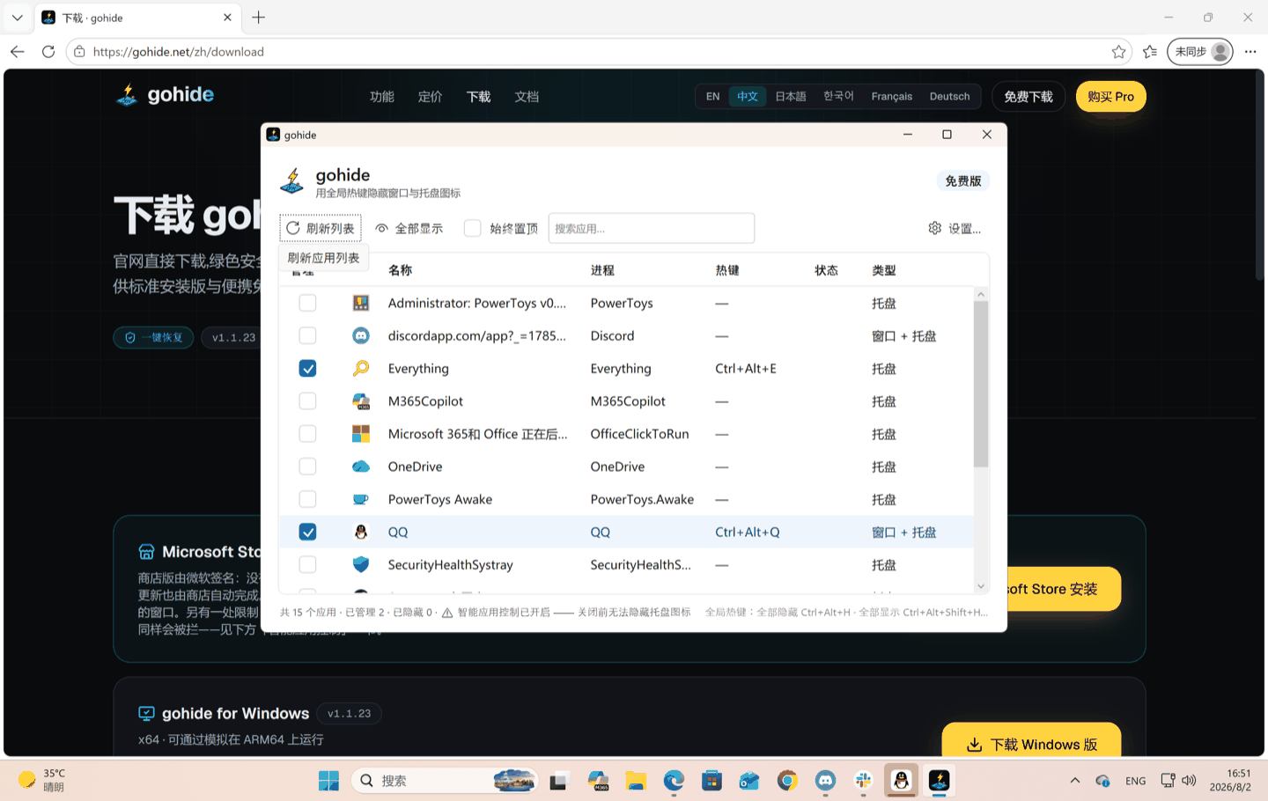Screen dimensions: 1268x801
Task: Open the 定价 nav item
Action: pos(431,97)
